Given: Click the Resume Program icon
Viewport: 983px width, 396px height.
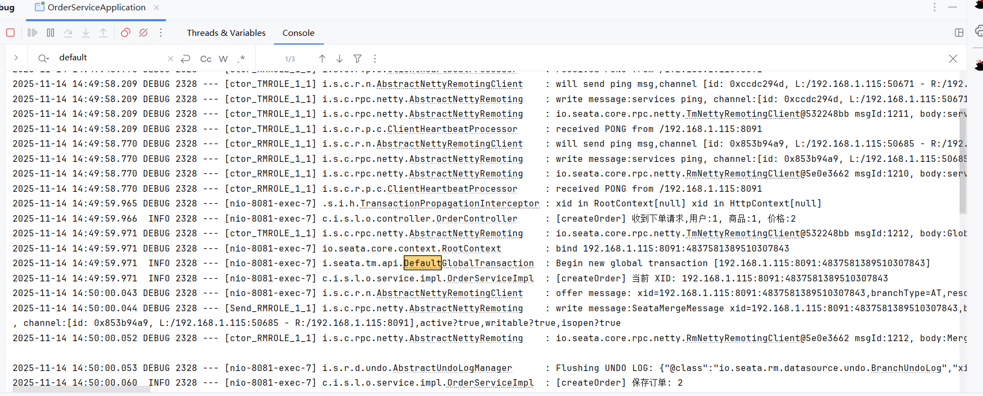Looking at the screenshot, I should [x=33, y=33].
